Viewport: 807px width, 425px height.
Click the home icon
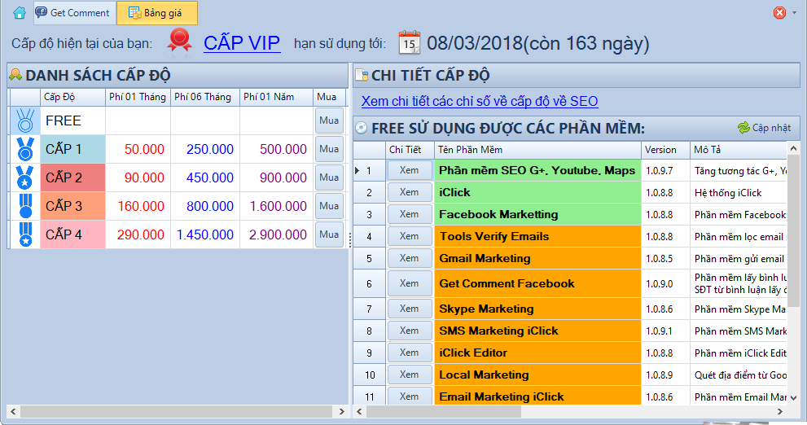coord(20,13)
